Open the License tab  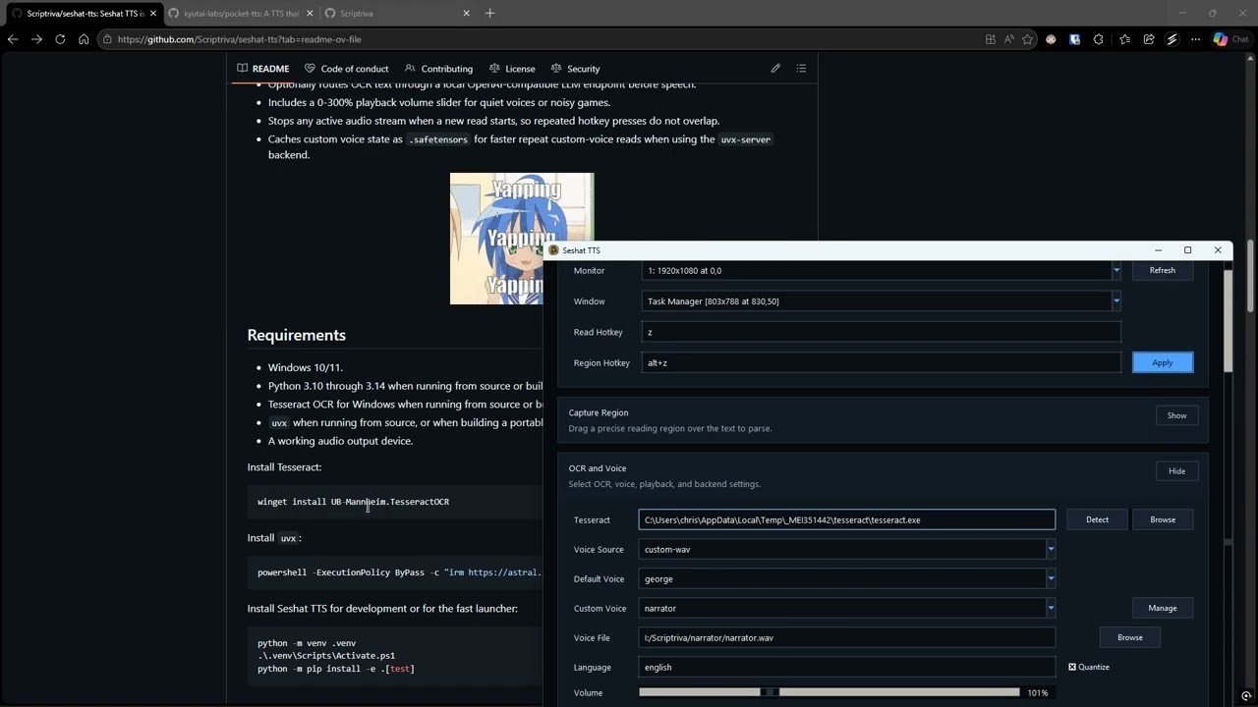pyautogui.click(x=512, y=69)
